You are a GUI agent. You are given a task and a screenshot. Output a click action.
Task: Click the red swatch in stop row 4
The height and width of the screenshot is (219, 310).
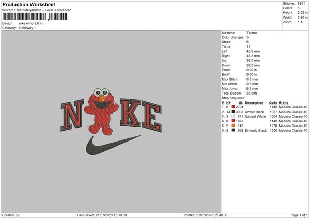pyautogui.click(x=234, y=121)
